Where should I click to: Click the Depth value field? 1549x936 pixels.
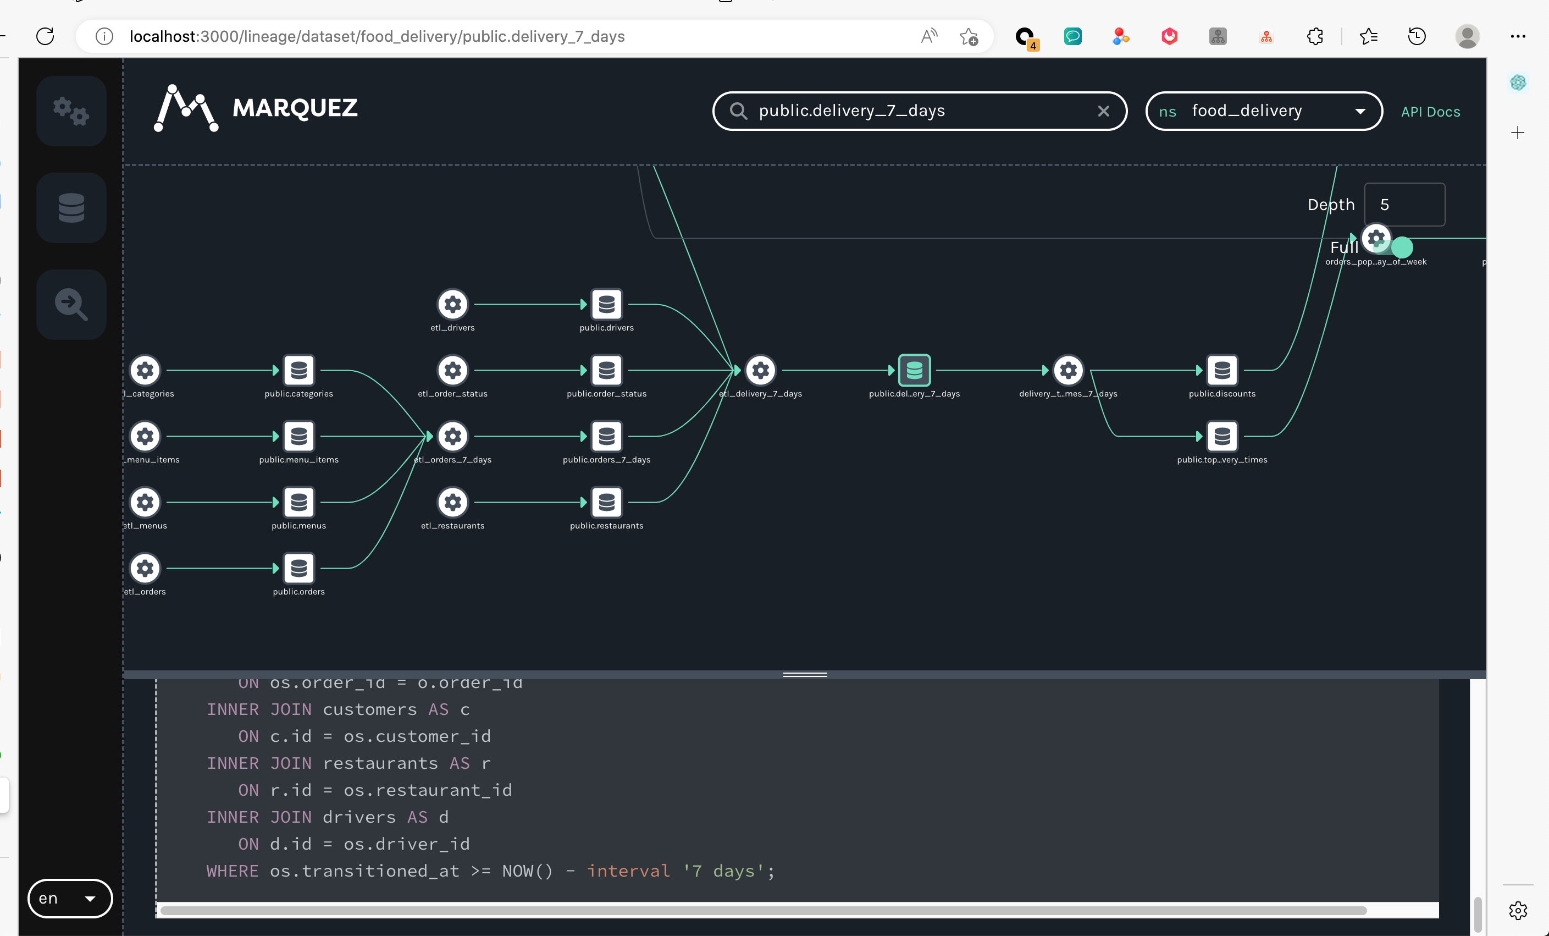[x=1404, y=205]
